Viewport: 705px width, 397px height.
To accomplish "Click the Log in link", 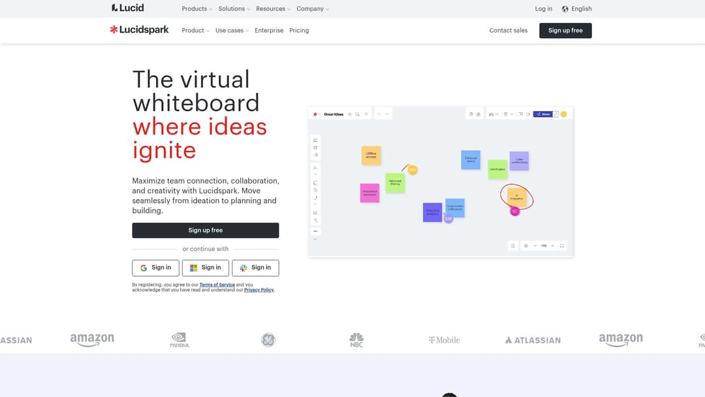I will coord(544,9).
